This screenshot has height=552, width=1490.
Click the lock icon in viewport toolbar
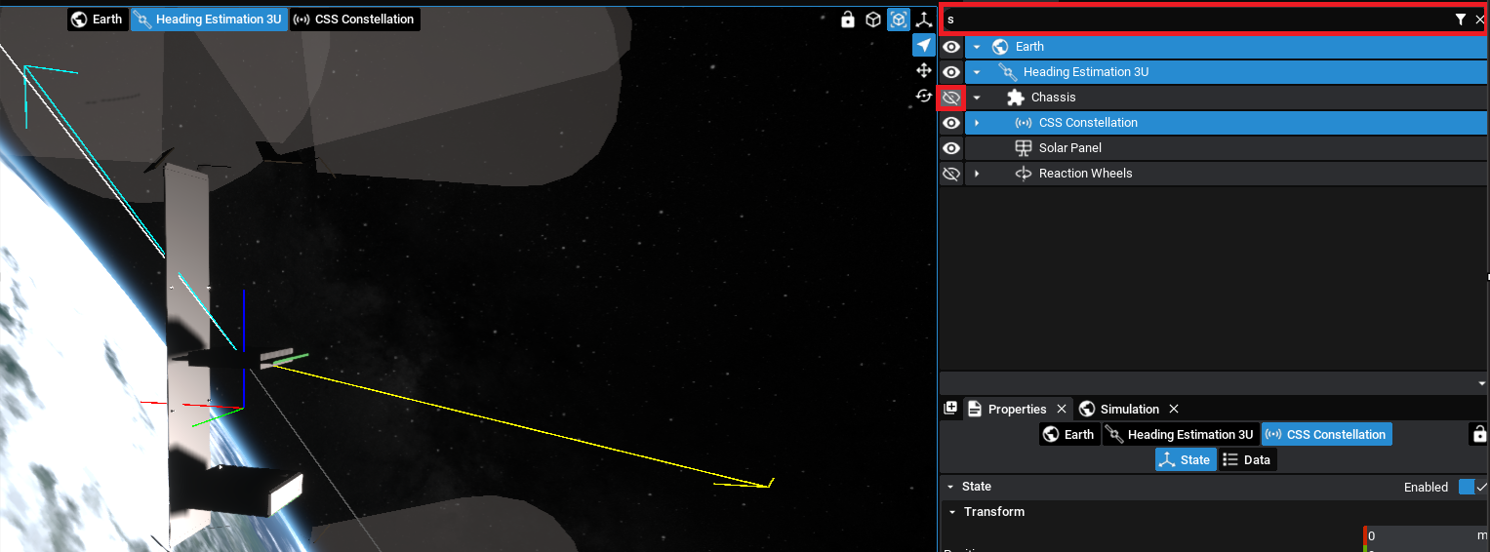pos(847,20)
